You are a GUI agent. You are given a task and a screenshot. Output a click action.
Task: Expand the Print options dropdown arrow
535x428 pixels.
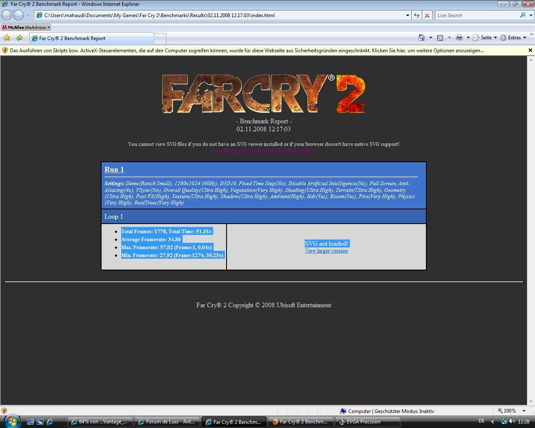pos(468,38)
